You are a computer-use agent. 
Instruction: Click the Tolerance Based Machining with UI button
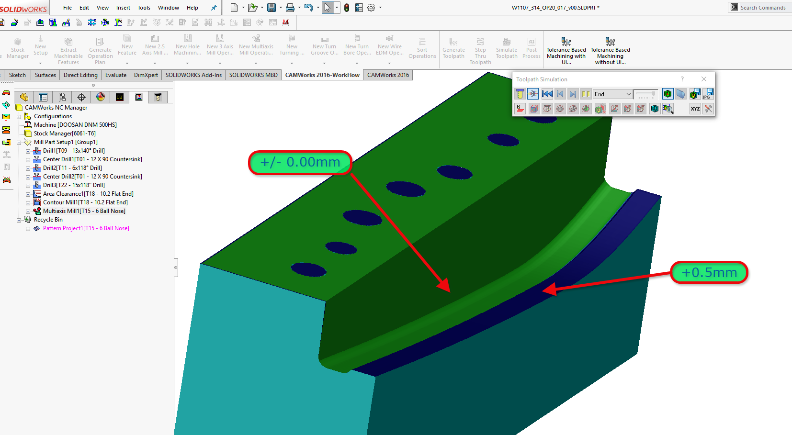[x=566, y=50]
